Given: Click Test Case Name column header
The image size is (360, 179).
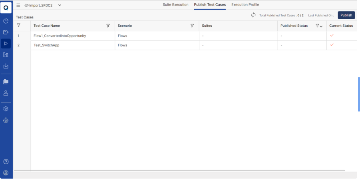Looking at the screenshot, I should tap(47, 26).
